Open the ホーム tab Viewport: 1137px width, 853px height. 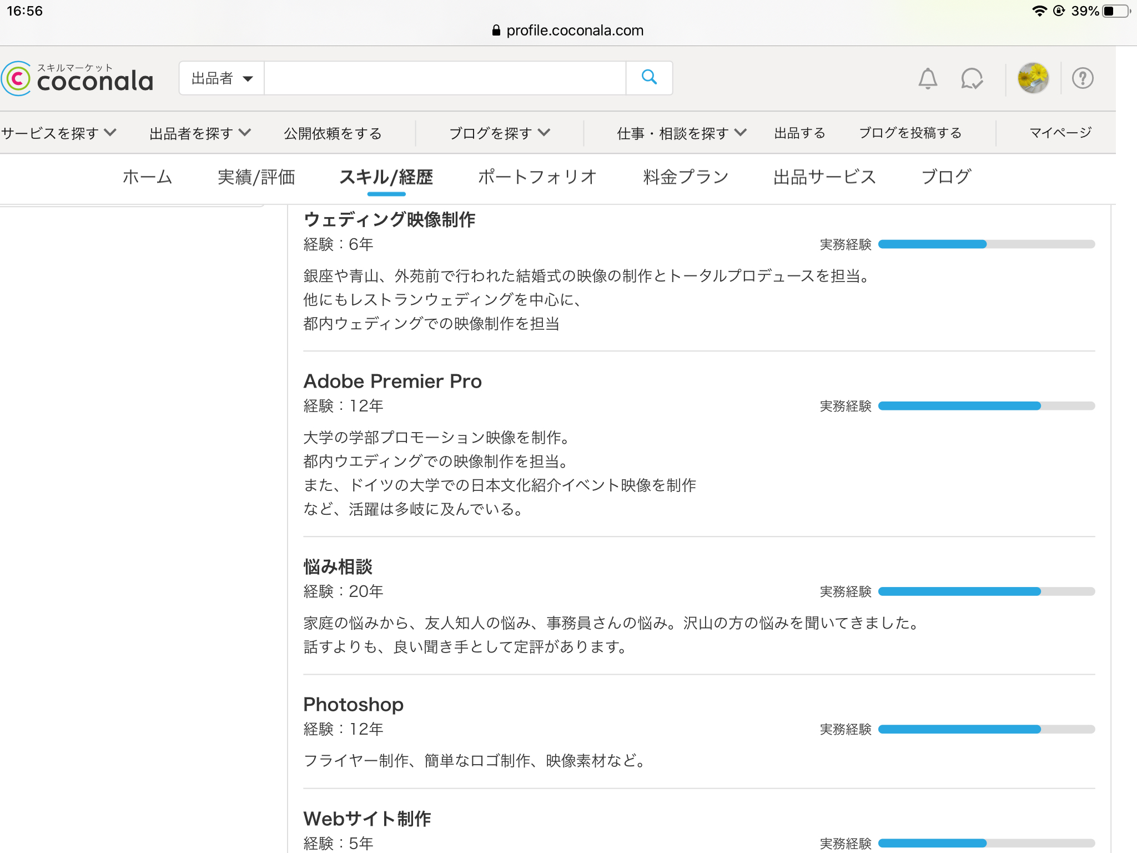point(147,177)
